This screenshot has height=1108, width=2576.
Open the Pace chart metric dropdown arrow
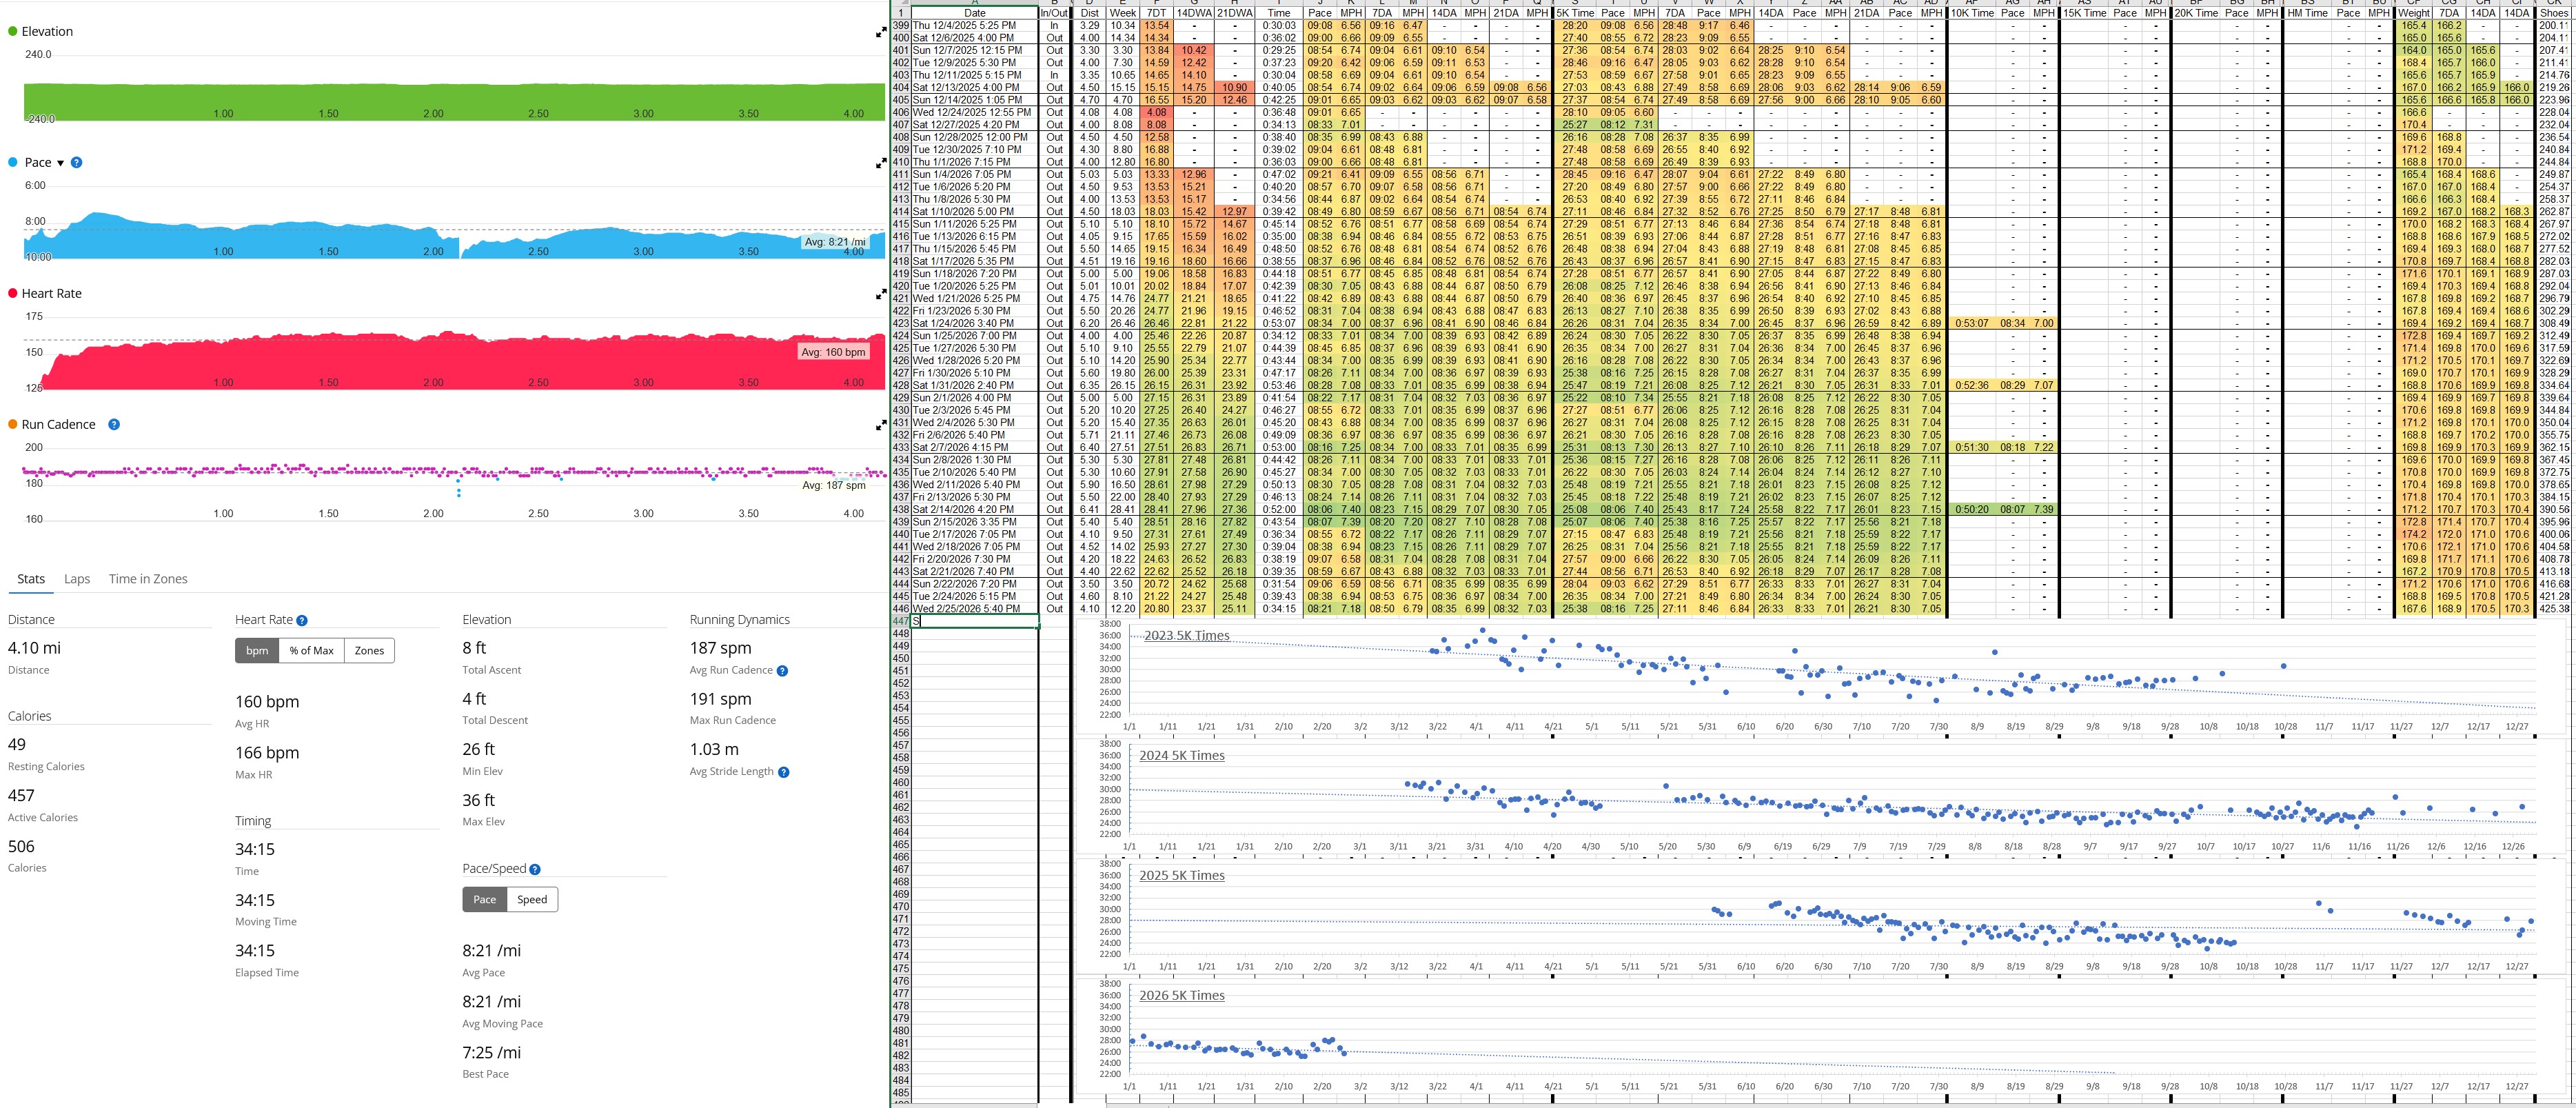(60, 163)
